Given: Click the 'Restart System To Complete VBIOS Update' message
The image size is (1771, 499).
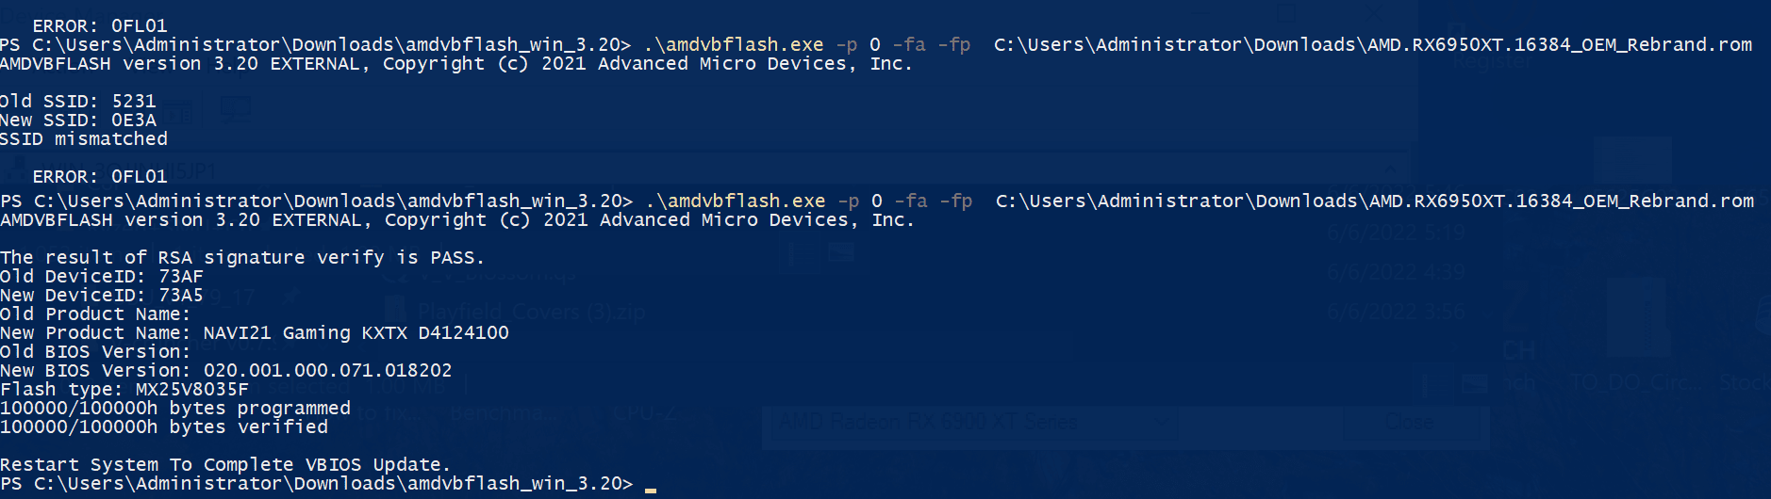Looking at the screenshot, I should click(x=225, y=464).
